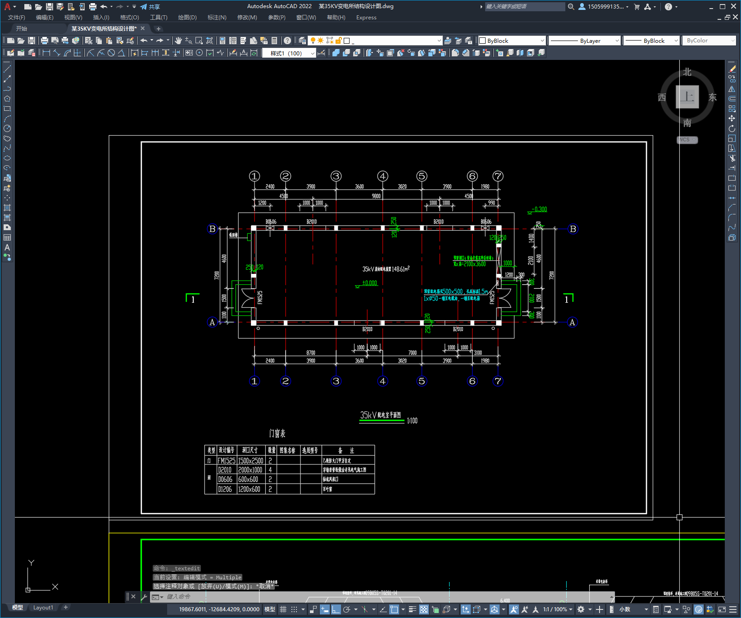The width and height of the screenshot is (741, 618).
Task: Toggle snap mode in status bar
Action: [x=294, y=609]
